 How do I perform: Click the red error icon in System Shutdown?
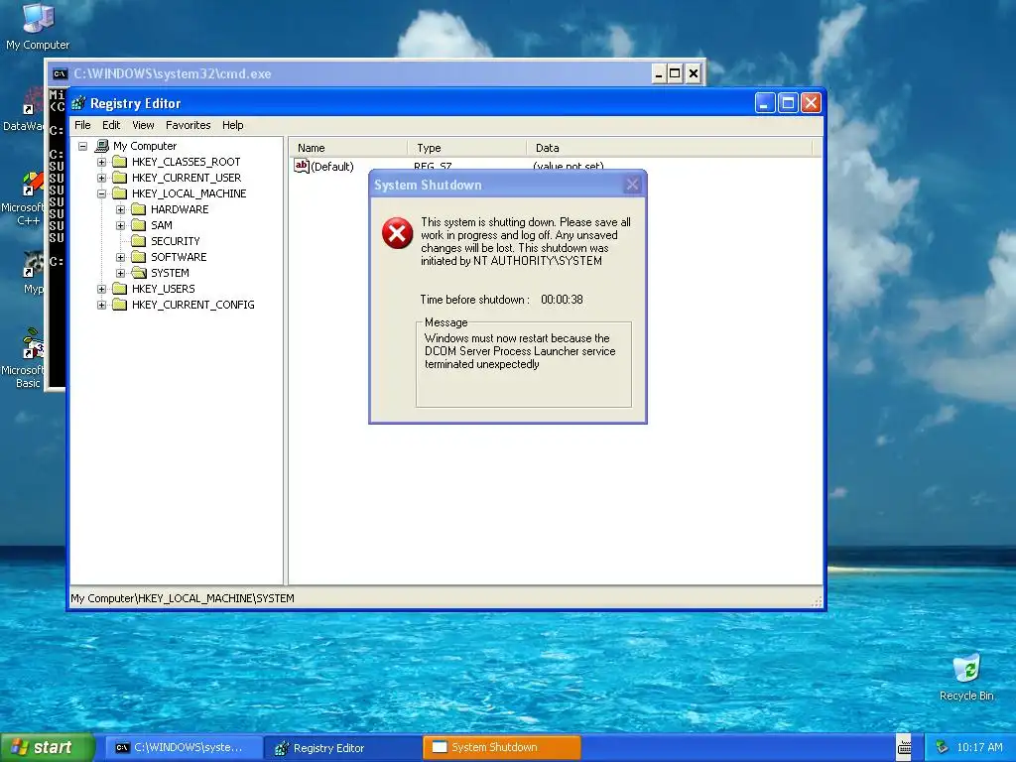click(397, 232)
